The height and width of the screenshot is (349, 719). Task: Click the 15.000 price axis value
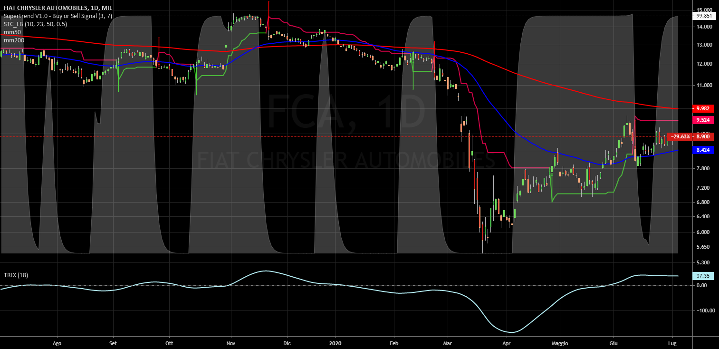click(704, 10)
